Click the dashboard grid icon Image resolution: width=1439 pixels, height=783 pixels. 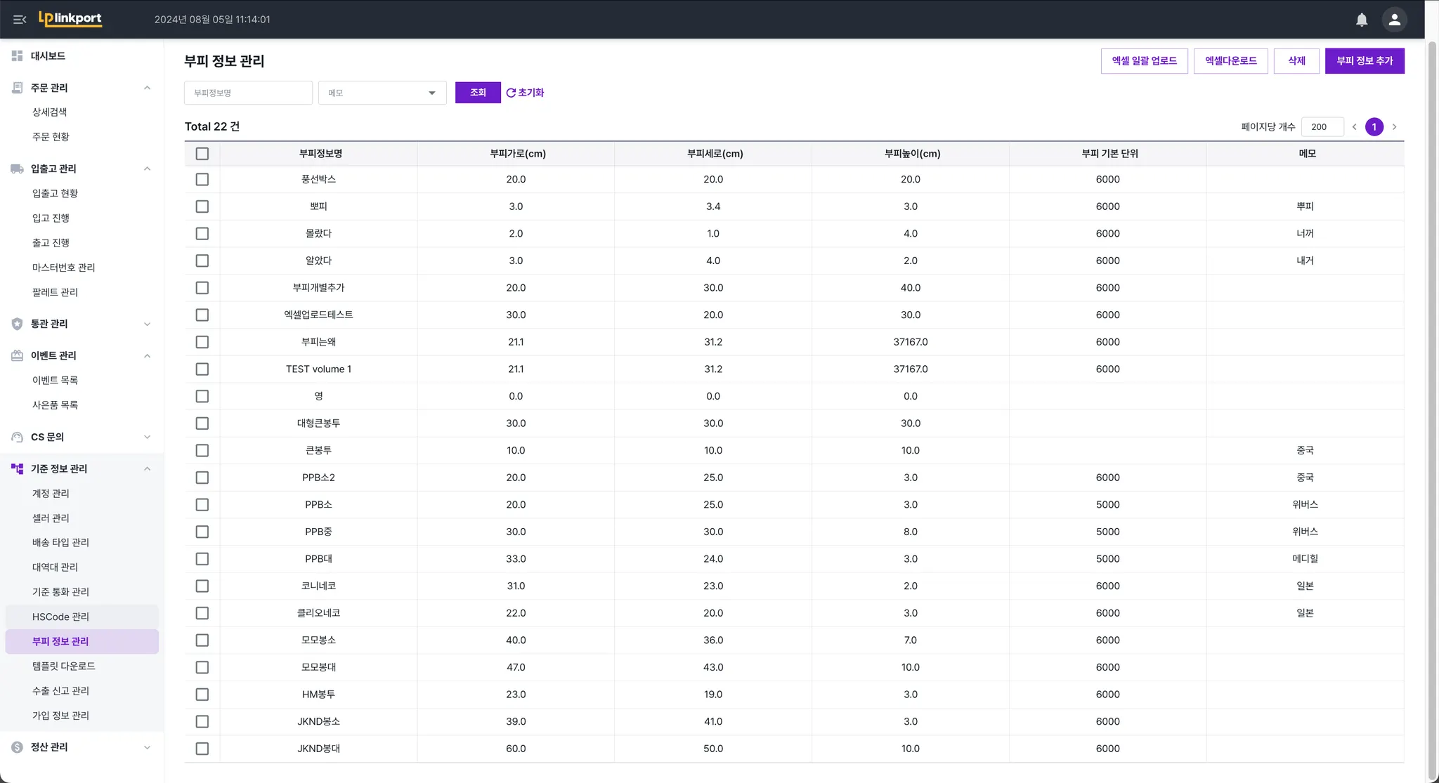(x=18, y=55)
